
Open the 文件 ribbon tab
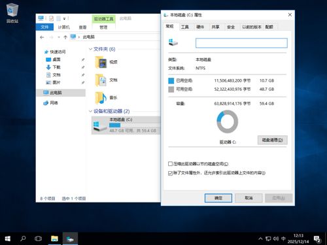(44, 27)
